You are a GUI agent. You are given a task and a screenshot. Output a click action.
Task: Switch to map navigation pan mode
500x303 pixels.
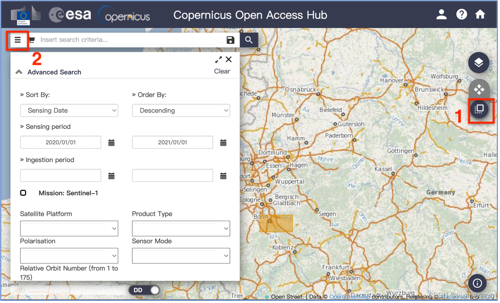tap(479, 89)
